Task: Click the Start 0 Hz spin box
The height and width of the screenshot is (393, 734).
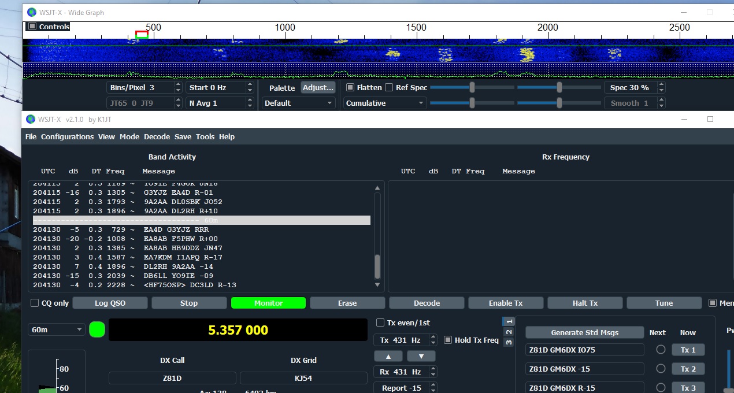Action: coord(220,87)
